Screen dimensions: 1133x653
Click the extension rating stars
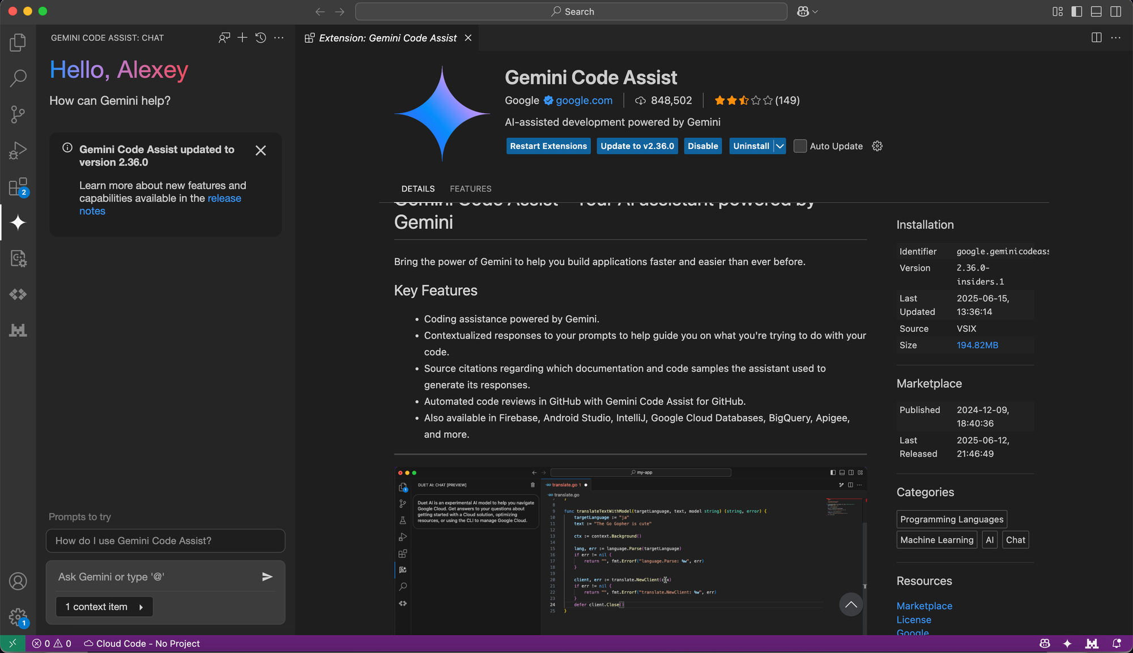(742, 100)
